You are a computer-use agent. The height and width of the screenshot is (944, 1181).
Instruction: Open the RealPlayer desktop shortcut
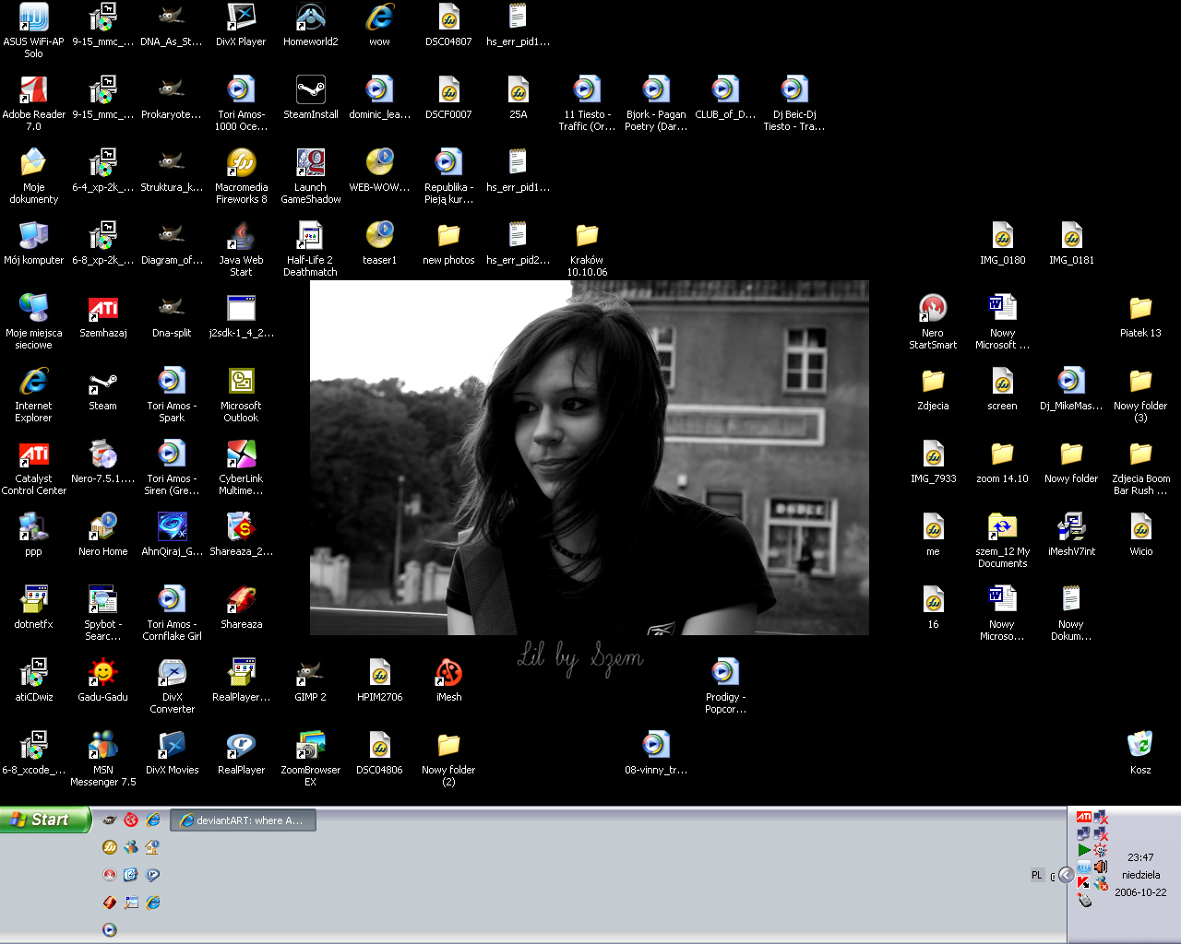click(241, 752)
